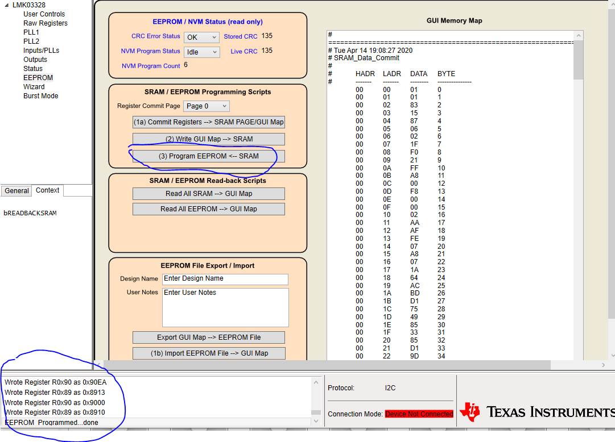Click right-edge window scrollbar down arrow
Image resolution: width=615 pixels, height=442 pixels.
click(x=612, y=356)
